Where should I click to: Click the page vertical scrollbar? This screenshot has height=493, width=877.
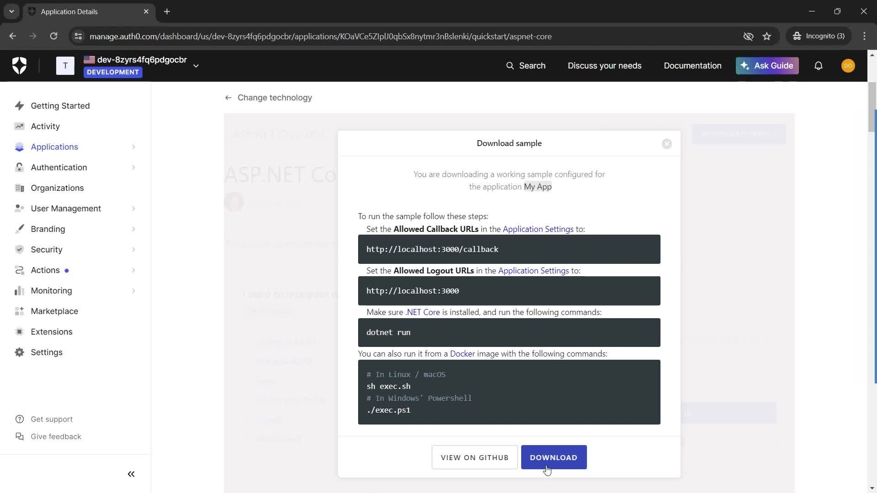click(872, 107)
